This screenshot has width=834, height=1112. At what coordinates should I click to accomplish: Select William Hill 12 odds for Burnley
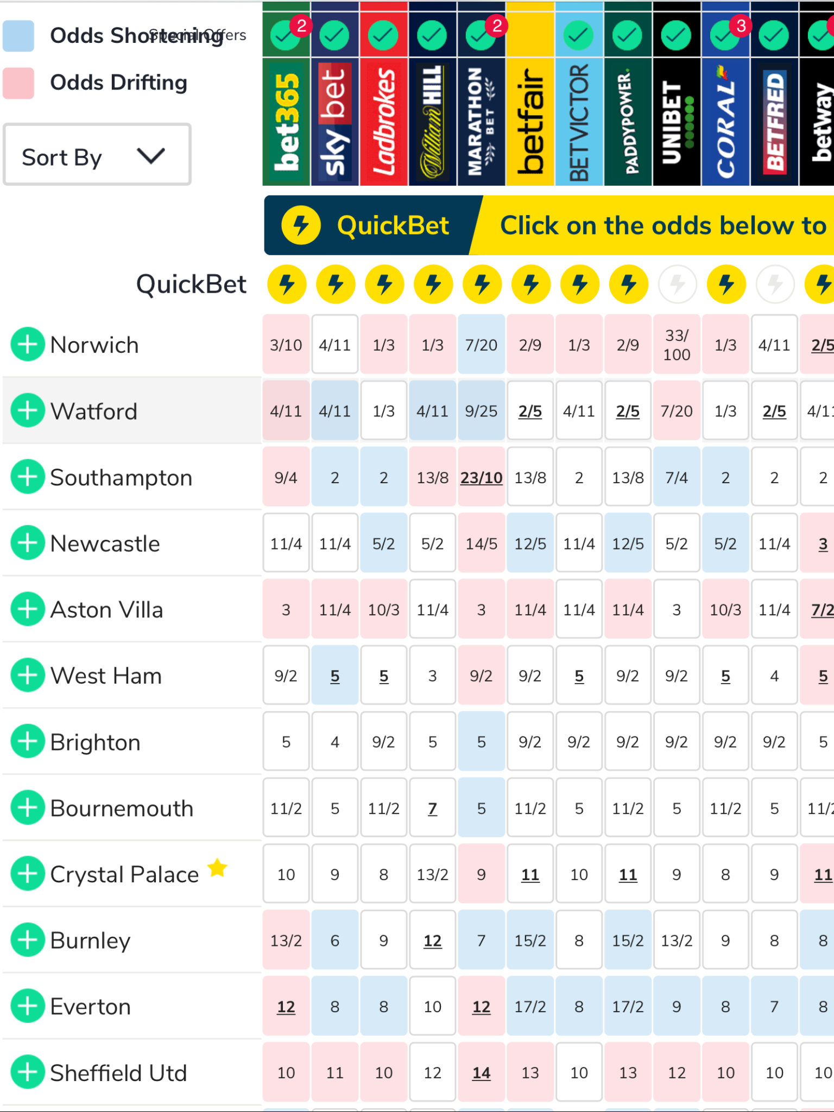point(433,940)
